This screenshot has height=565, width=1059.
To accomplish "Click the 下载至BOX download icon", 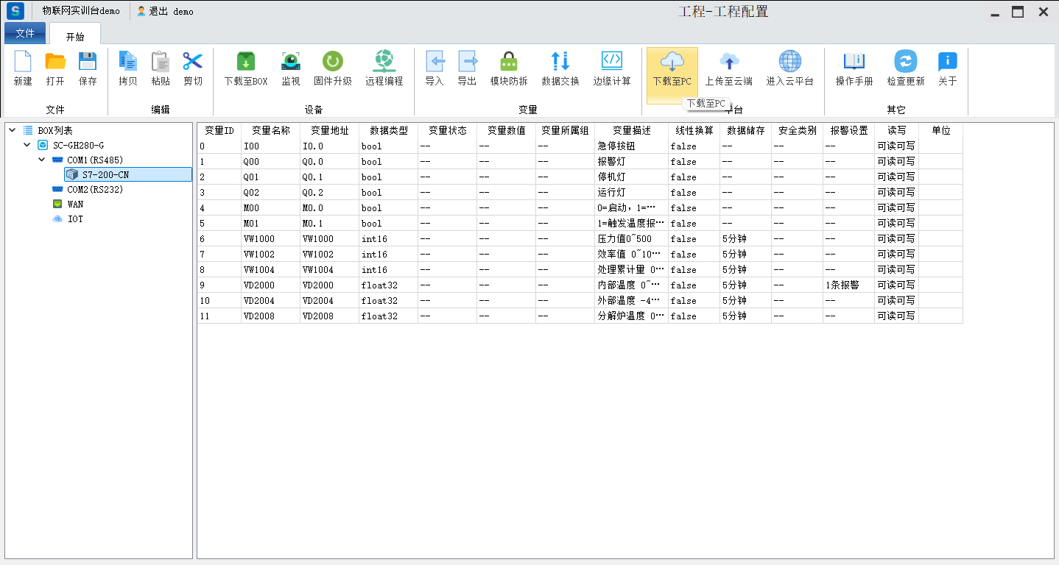I will tap(245, 62).
